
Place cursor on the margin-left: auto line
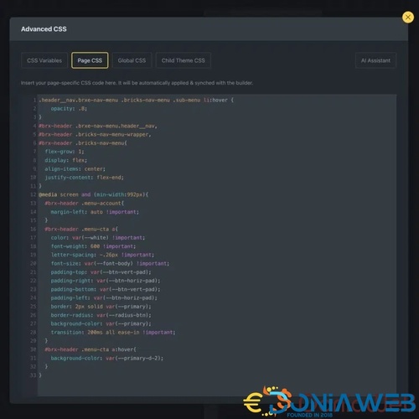[x=95, y=212]
